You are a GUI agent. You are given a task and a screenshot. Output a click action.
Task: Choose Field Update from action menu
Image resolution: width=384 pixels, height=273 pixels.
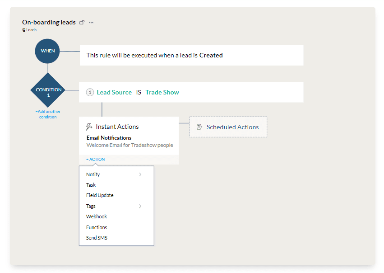coord(100,196)
